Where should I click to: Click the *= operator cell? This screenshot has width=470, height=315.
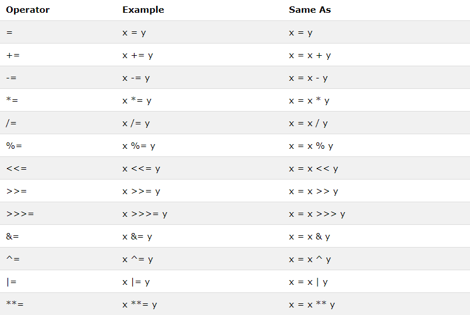[x=12, y=101]
